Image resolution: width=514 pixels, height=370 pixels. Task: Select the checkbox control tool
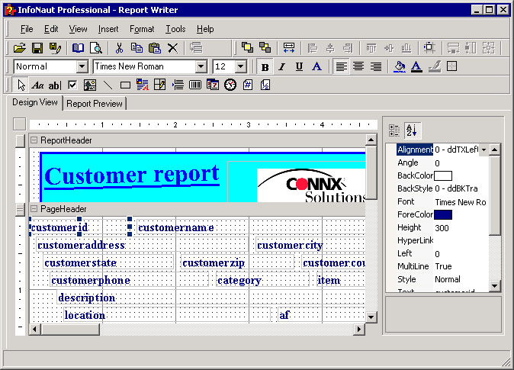tap(72, 85)
